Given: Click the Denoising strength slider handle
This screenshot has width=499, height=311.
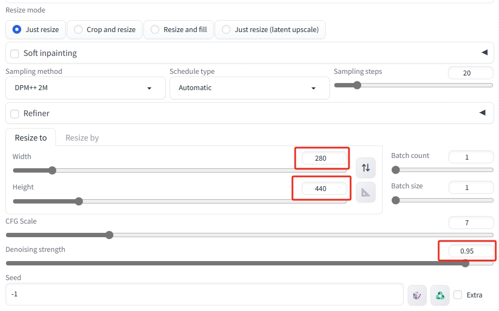Looking at the screenshot, I should pyautogui.click(x=465, y=263).
